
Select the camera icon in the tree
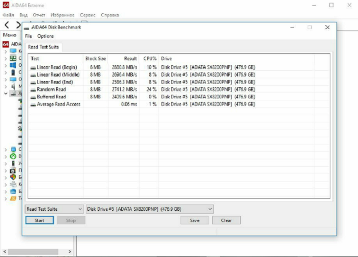(x=13, y=170)
